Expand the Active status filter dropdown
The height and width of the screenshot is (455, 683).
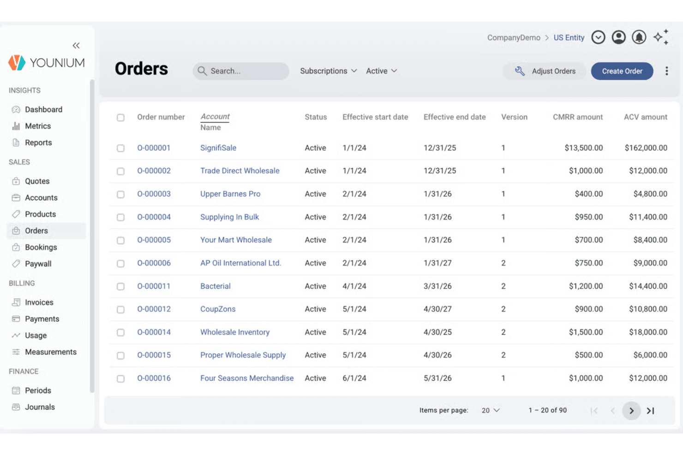[382, 71]
